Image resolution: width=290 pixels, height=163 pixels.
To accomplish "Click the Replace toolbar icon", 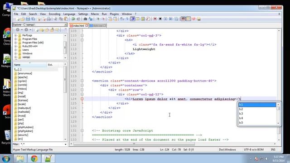I will pos(91,19).
